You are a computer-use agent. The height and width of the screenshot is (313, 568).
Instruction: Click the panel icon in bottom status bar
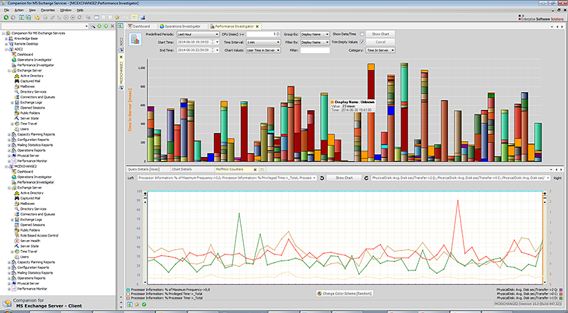[x=129, y=304]
